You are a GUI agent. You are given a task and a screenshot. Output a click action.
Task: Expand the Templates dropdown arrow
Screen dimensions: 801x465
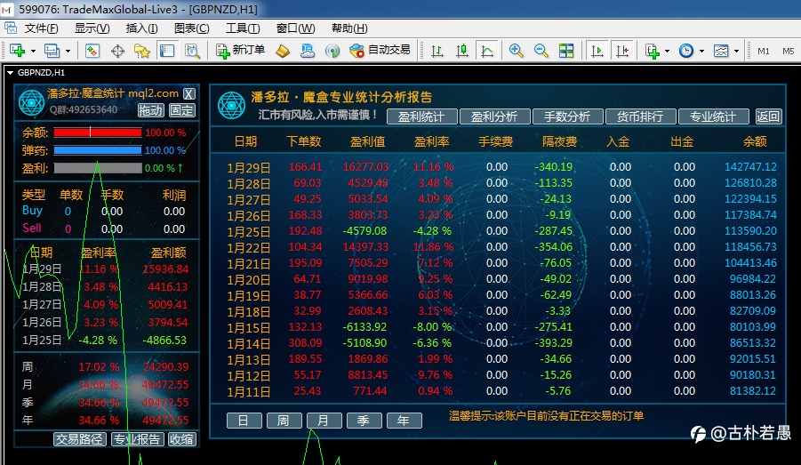(737, 51)
